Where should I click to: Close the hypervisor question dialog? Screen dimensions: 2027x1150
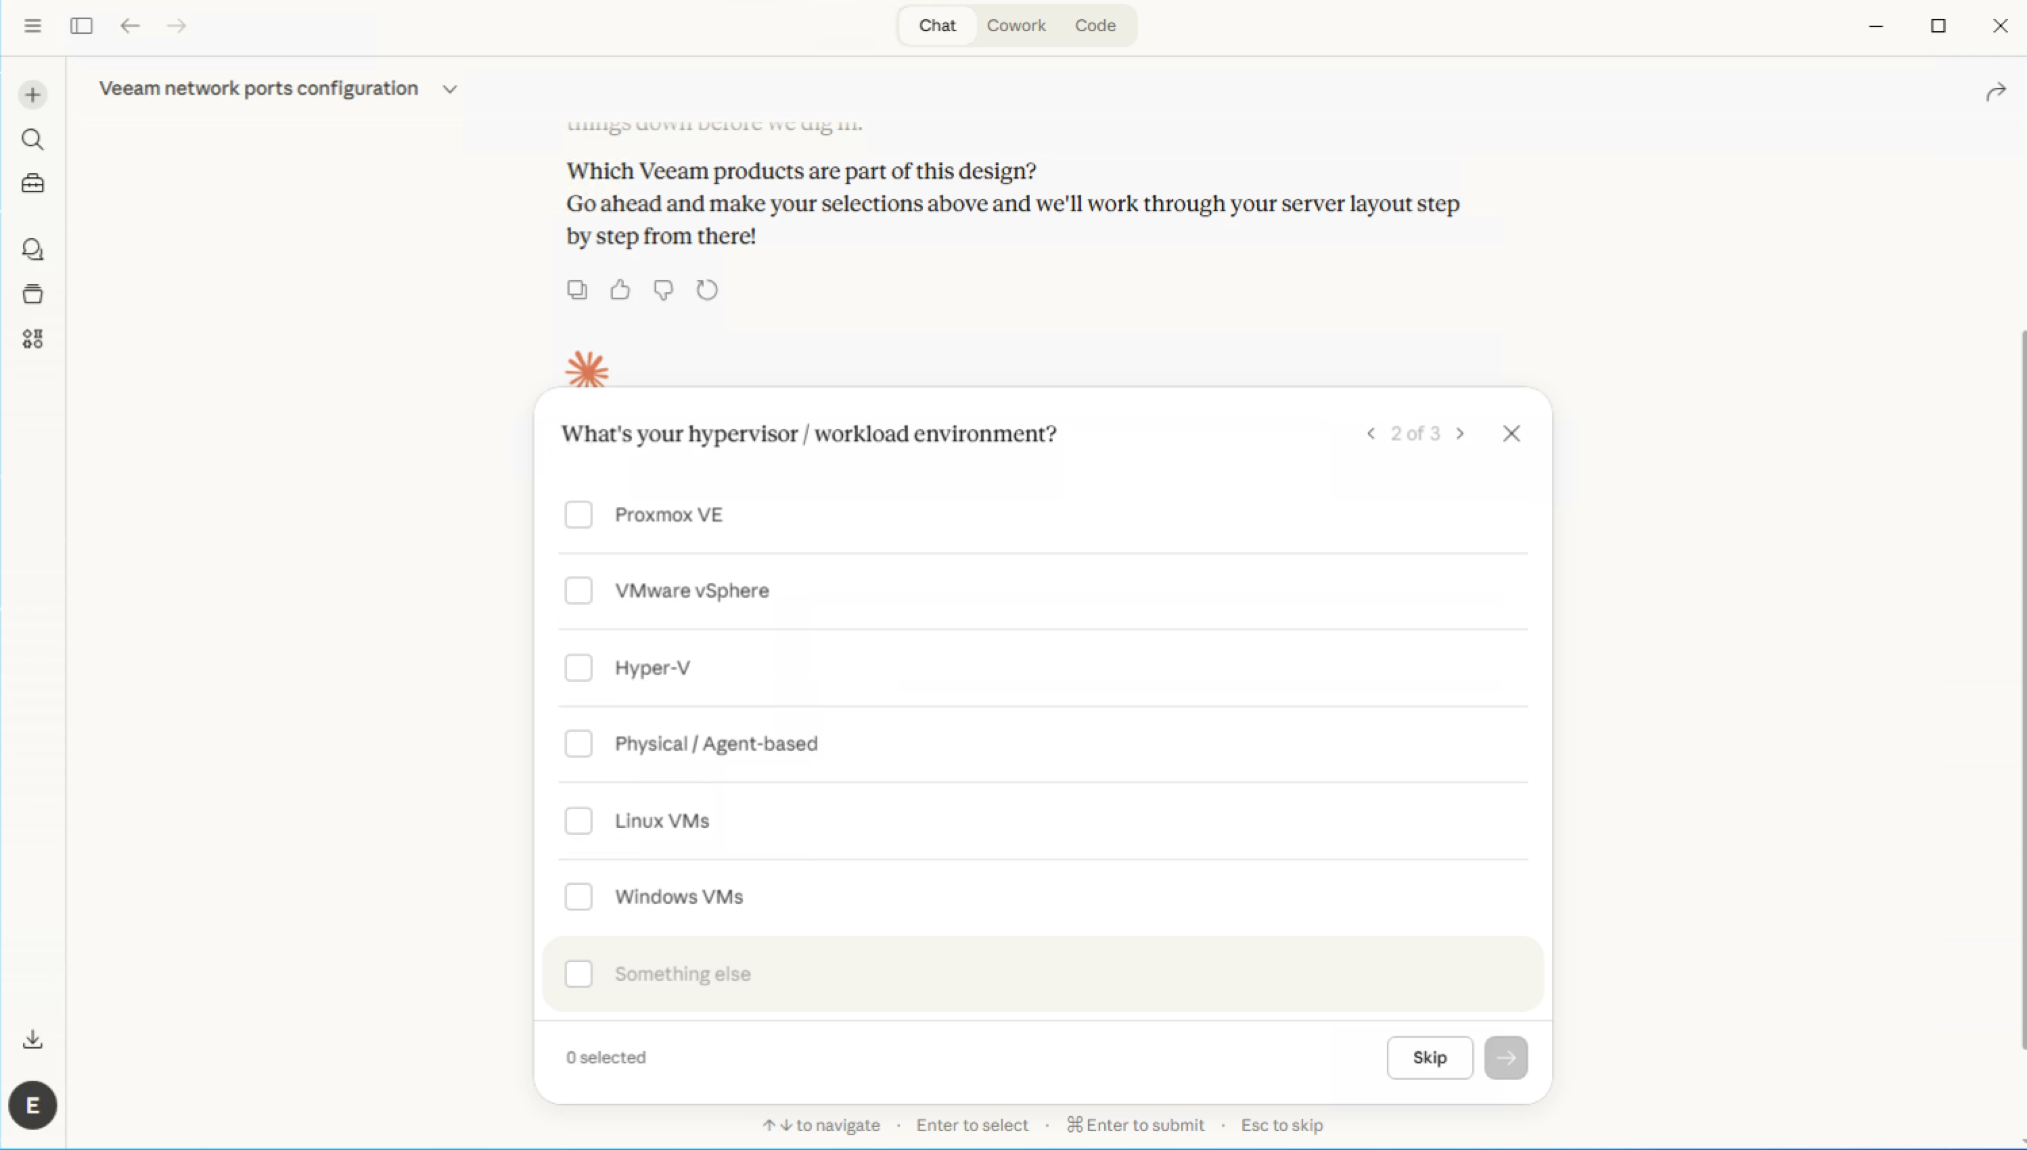1511,434
